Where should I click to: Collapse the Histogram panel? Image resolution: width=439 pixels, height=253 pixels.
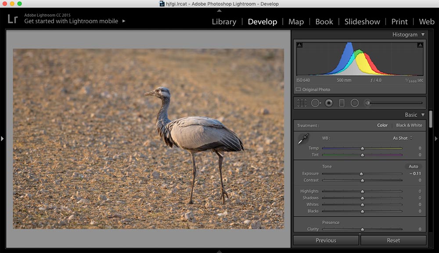point(423,35)
